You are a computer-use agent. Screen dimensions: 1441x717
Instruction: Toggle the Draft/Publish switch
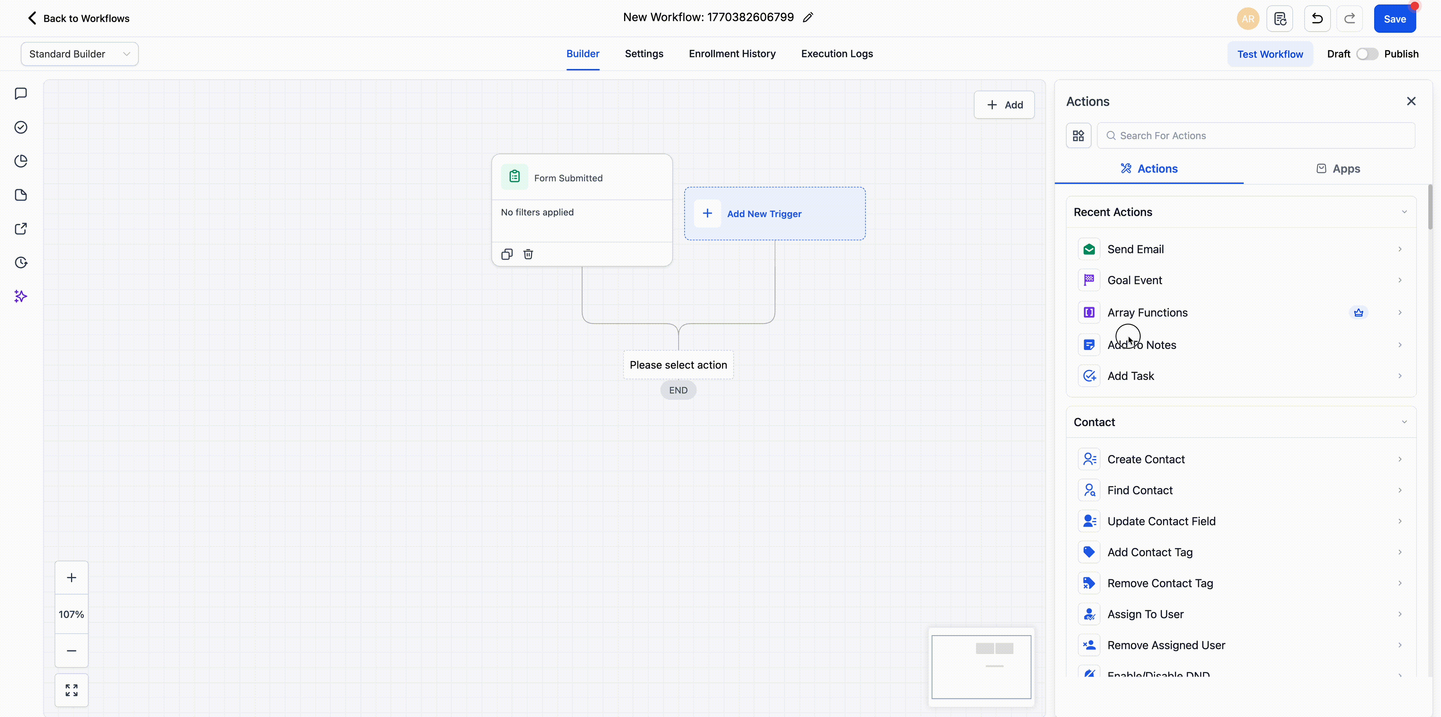1367,54
